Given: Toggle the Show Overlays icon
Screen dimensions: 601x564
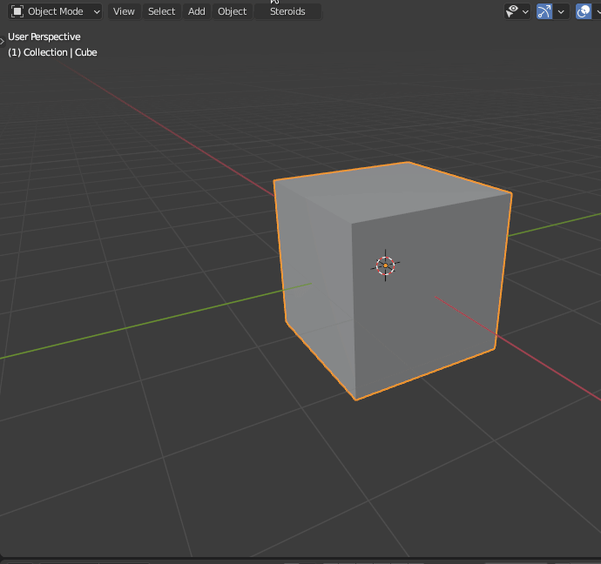Looking at the screenshot, I should tap(584, 11).
